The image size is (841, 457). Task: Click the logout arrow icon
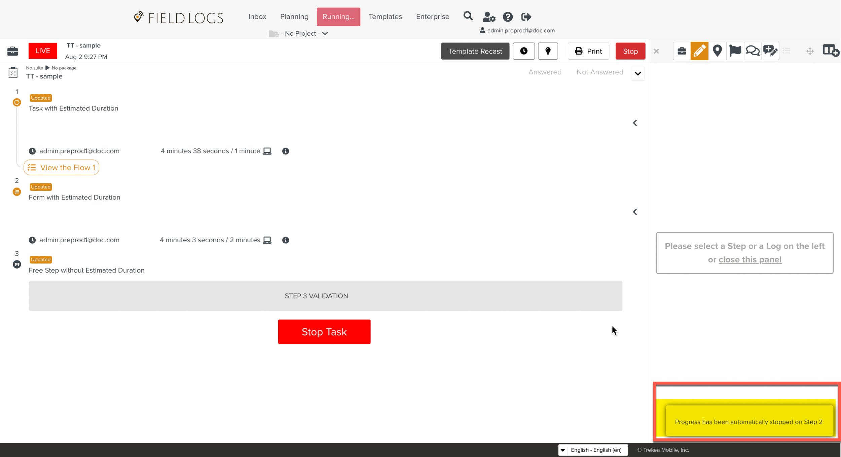(x=526, y=16)
